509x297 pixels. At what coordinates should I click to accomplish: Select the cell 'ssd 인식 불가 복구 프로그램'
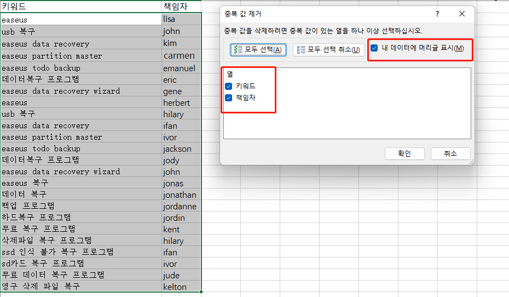(81, 252)
